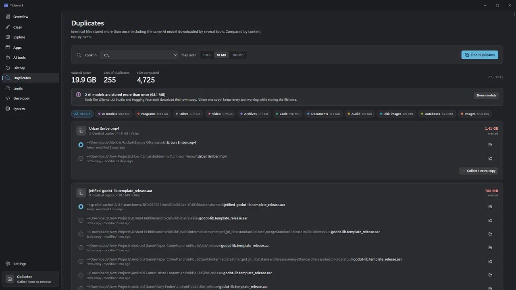This screenshot has width=516, height=290.
Task: Click the purple AI models notice icon
Action: click(79, 95)
